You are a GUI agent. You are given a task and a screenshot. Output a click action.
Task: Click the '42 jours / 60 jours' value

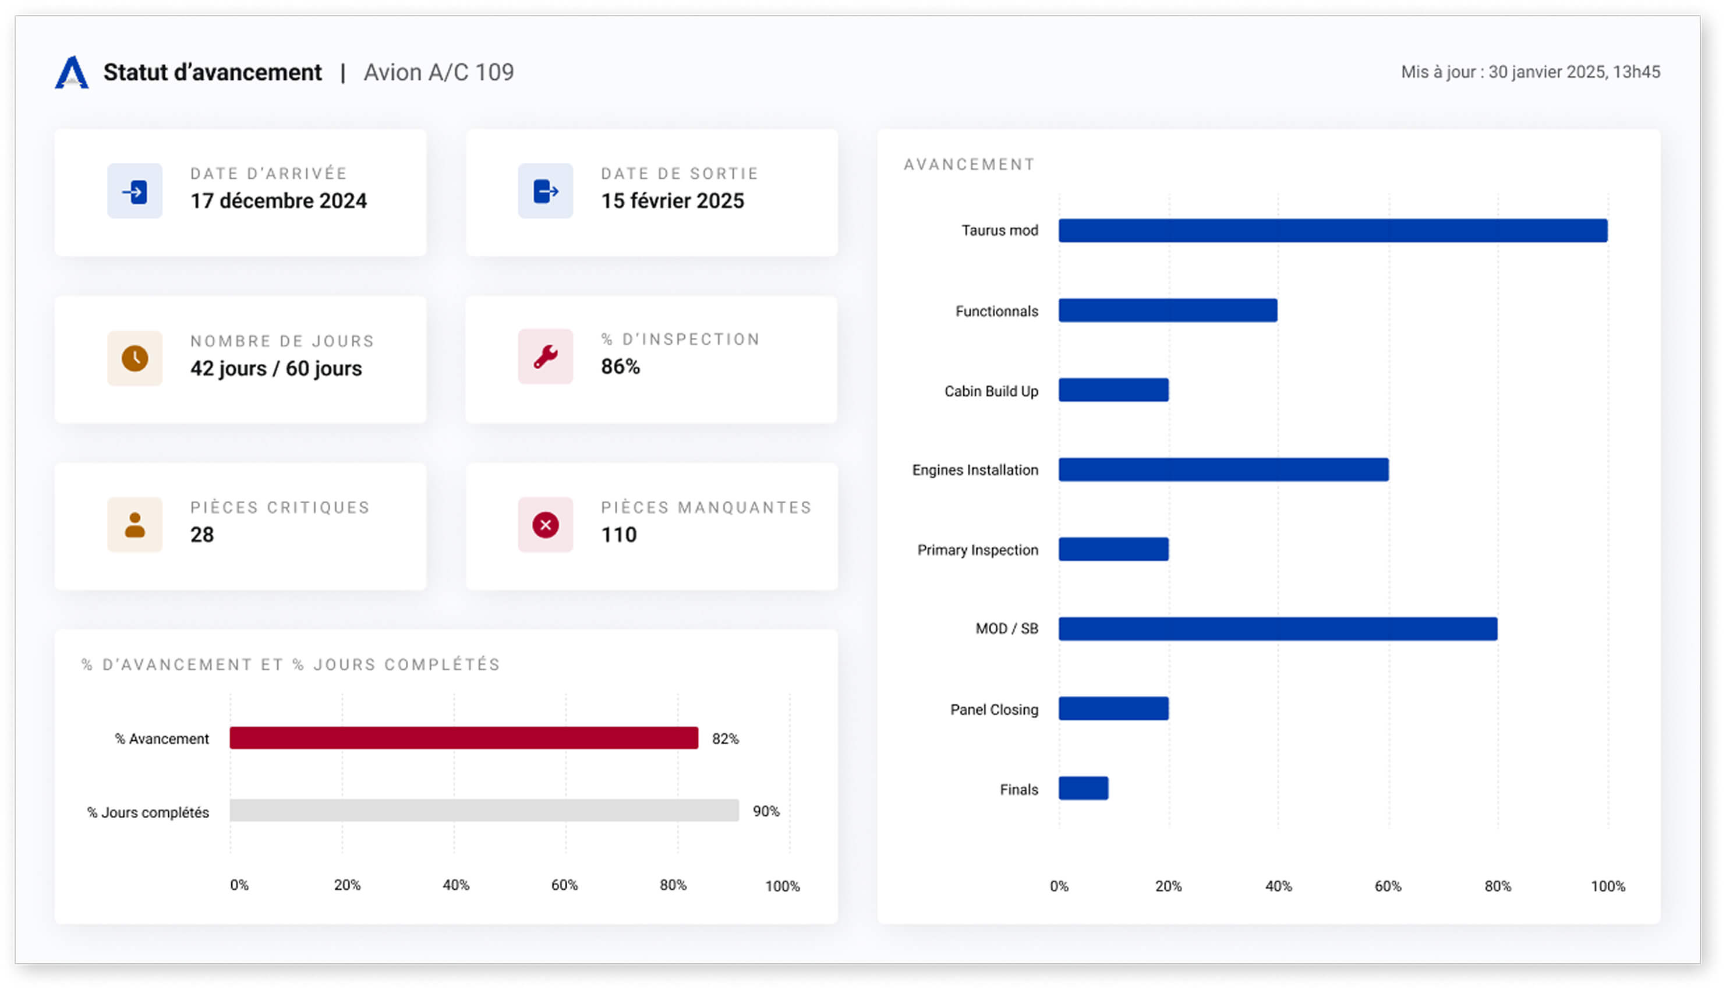click(x=276, y=369)
